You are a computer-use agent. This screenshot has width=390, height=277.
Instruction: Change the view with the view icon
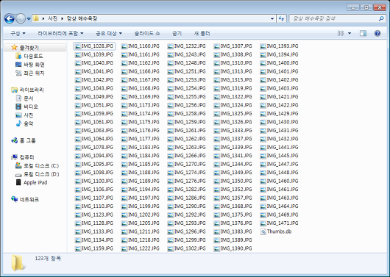tap(341, 33)
